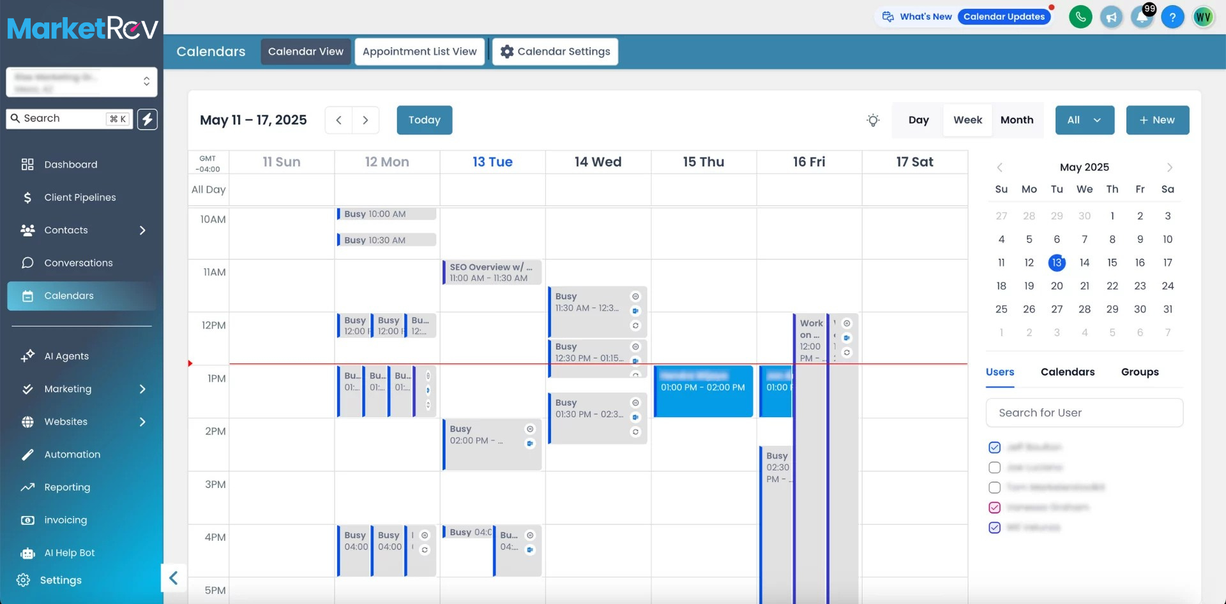The width and height of the screenshot is (1226, 604).
Task: Switch to Calendar View tab
Action: pos(306,52)
